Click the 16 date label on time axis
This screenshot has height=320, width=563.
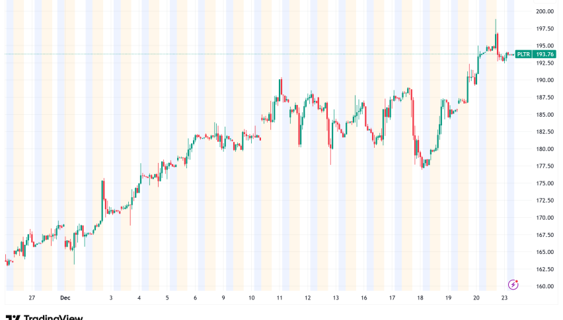(364, 298)
